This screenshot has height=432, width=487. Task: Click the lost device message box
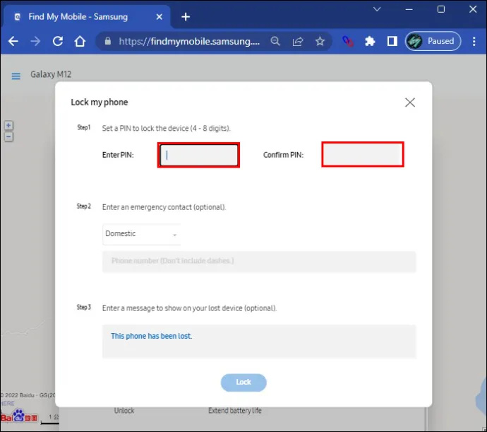click(x=259, y=341)
